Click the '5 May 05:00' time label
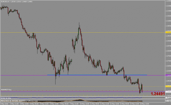The height and width of the screenshot is (105, 171). tap(34, 104)
